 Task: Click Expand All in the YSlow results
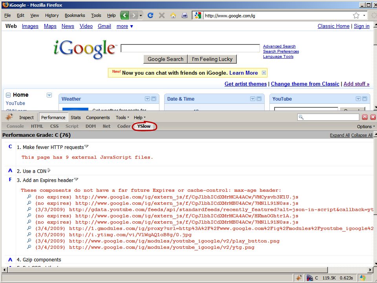[340, 135]
